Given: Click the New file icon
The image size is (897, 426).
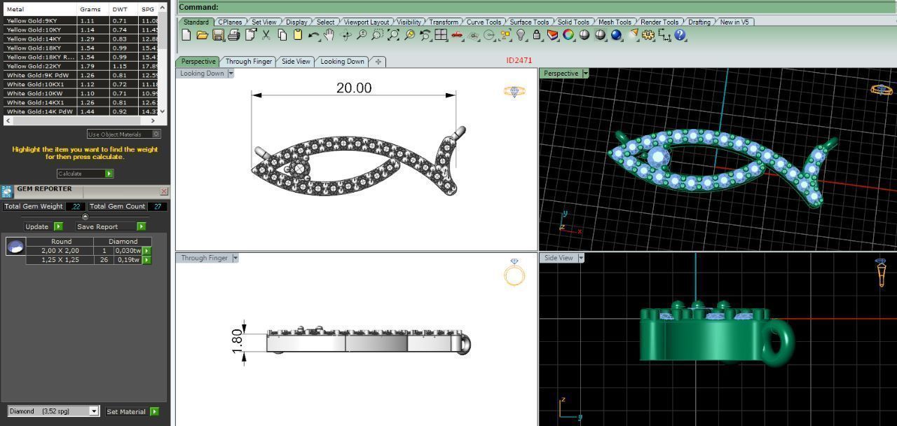Looking at the screenshot, I should point(185,34).
